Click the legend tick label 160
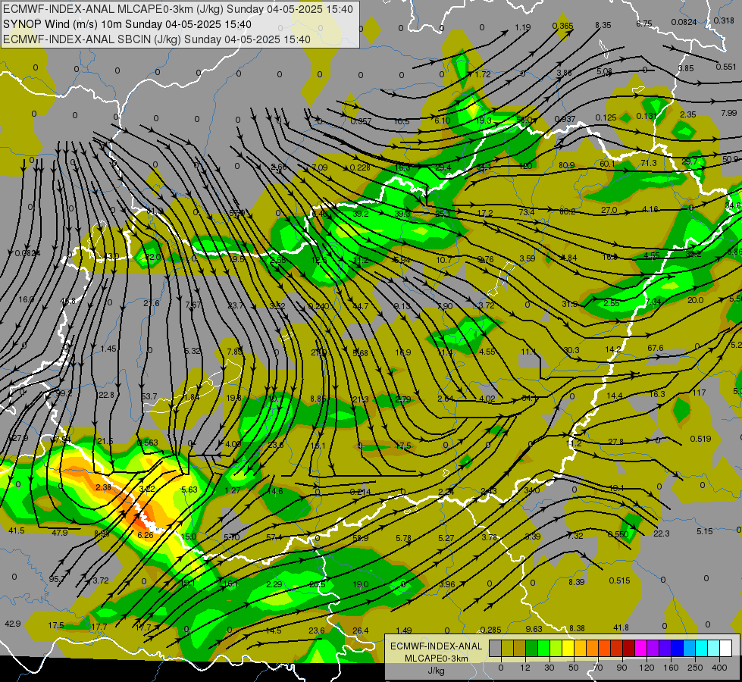The width and height of the screenshot is (742, 682). 671,668
